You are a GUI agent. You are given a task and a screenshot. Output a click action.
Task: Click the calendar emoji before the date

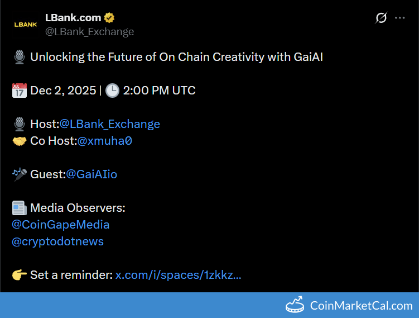click(x=20, y=91)
